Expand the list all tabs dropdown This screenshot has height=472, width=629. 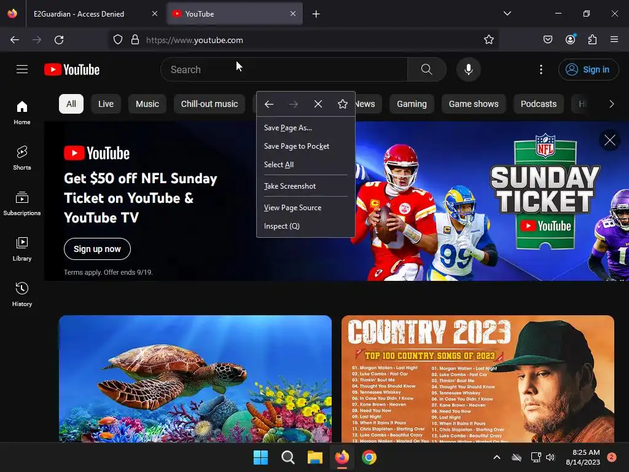pos(507,14)
